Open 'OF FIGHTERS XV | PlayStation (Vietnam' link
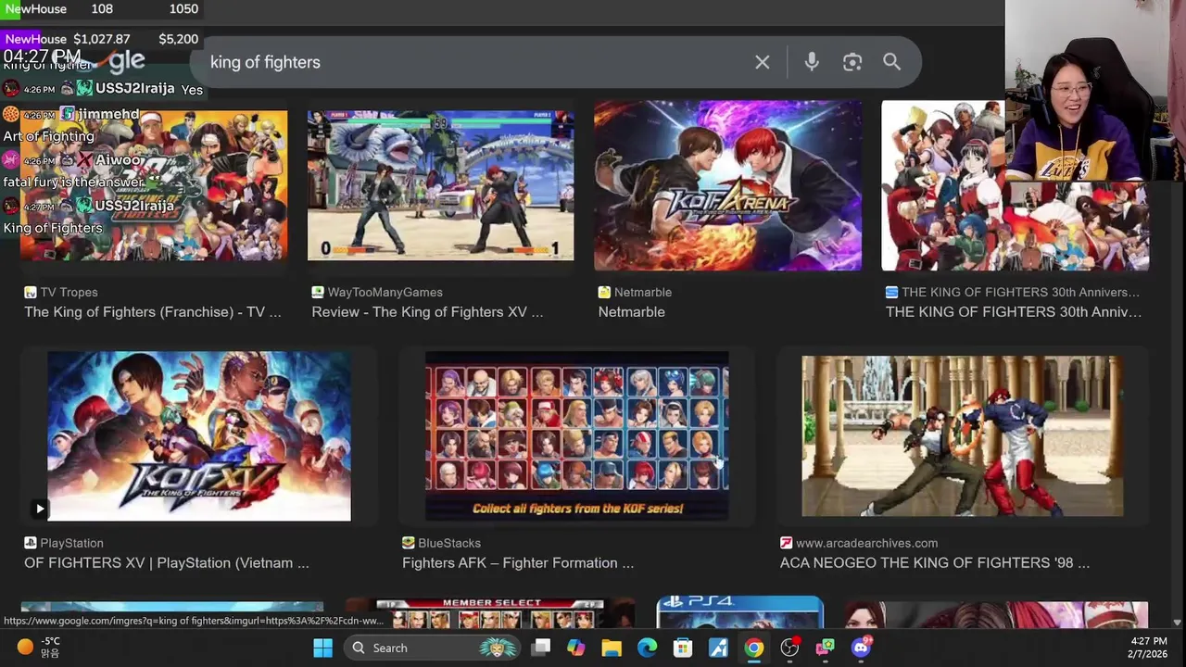This screenshot has height=667, width=1186. [167, 563]
